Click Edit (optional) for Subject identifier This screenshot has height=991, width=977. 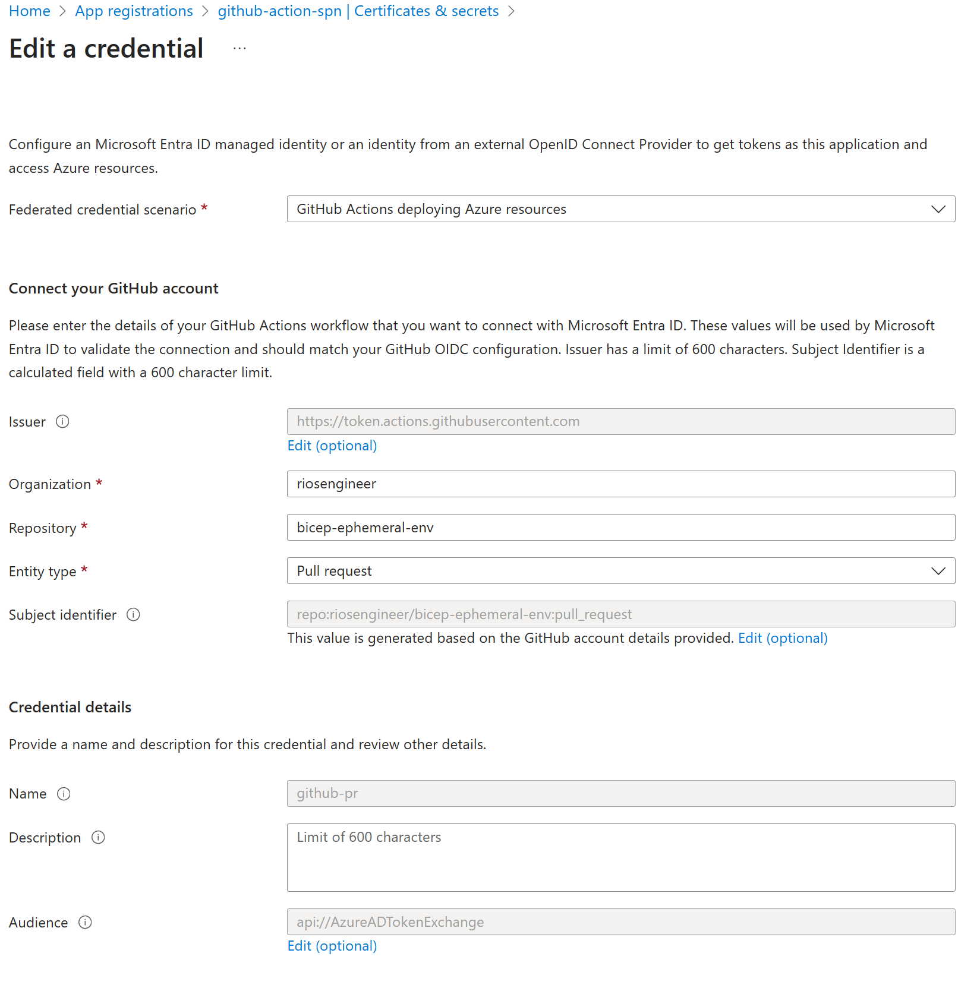[x=782, y=638]
